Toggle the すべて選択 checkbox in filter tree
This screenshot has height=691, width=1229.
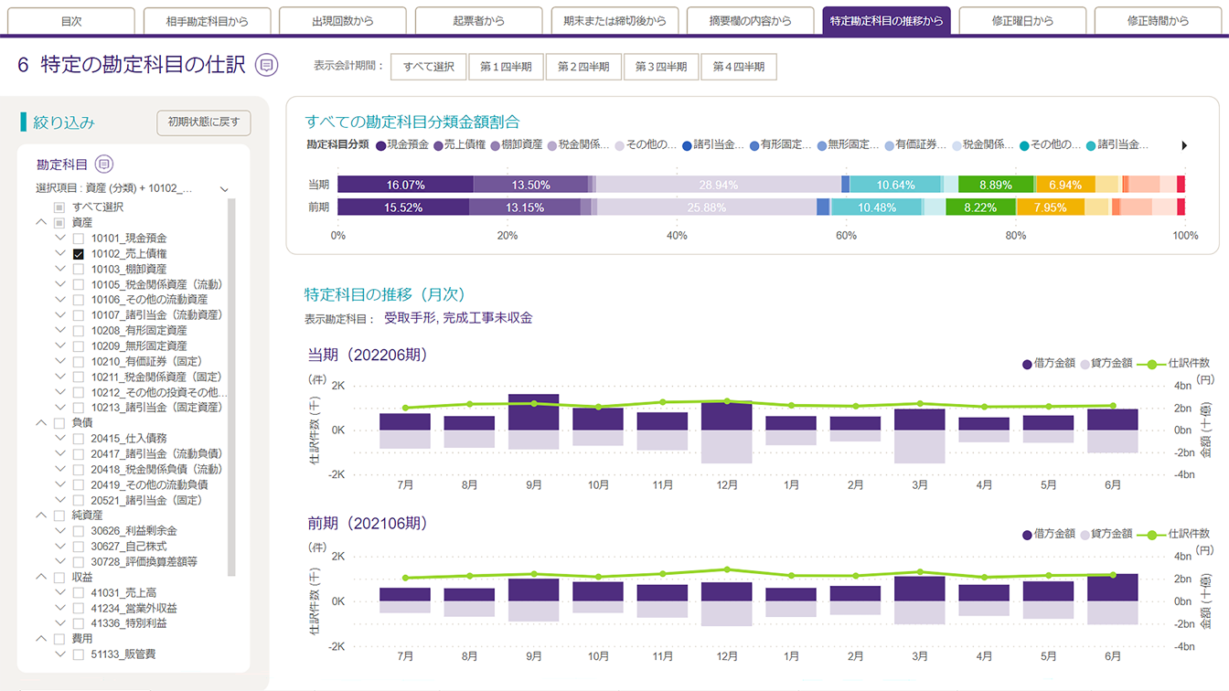(59, 207)
